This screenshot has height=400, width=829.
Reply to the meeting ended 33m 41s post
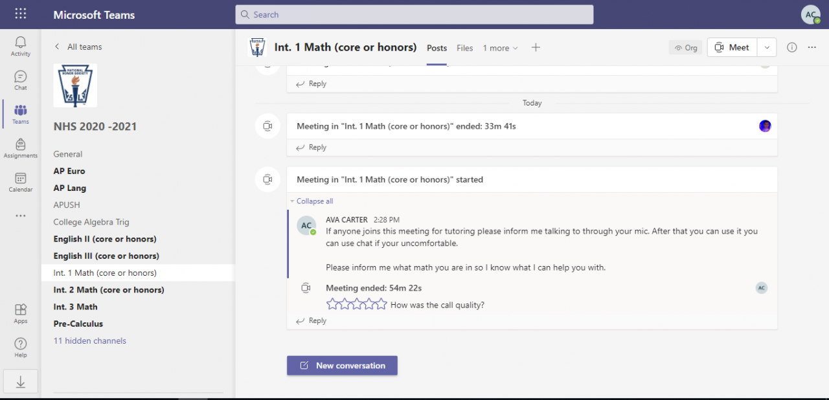(312, 148)
